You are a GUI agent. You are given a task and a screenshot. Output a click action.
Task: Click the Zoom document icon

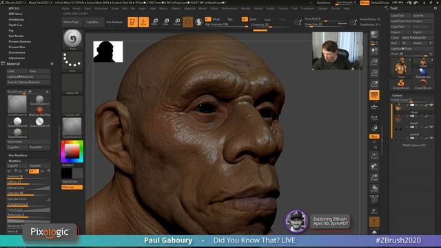pyautogui.click(x=374, y=62)
